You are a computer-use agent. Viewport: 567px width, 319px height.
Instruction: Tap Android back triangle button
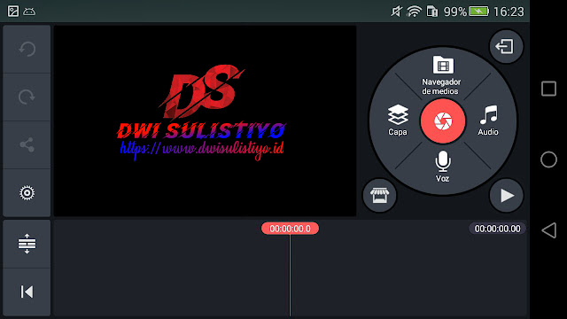tap(548, 230)
